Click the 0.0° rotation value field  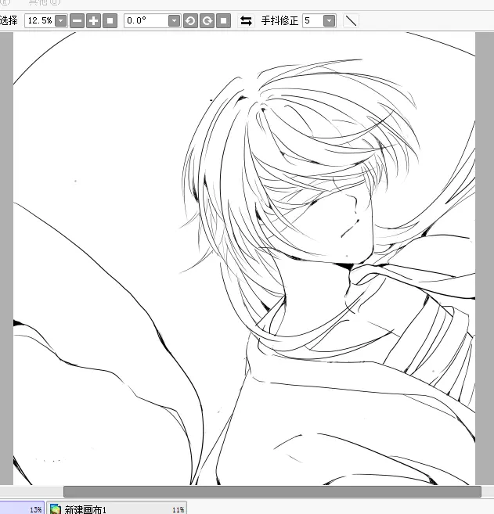point(146,20)
